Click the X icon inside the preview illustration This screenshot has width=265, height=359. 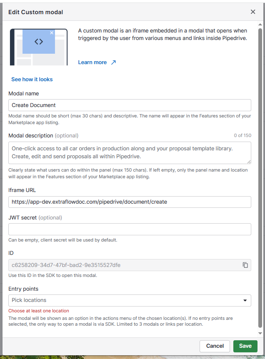(52, 32)
